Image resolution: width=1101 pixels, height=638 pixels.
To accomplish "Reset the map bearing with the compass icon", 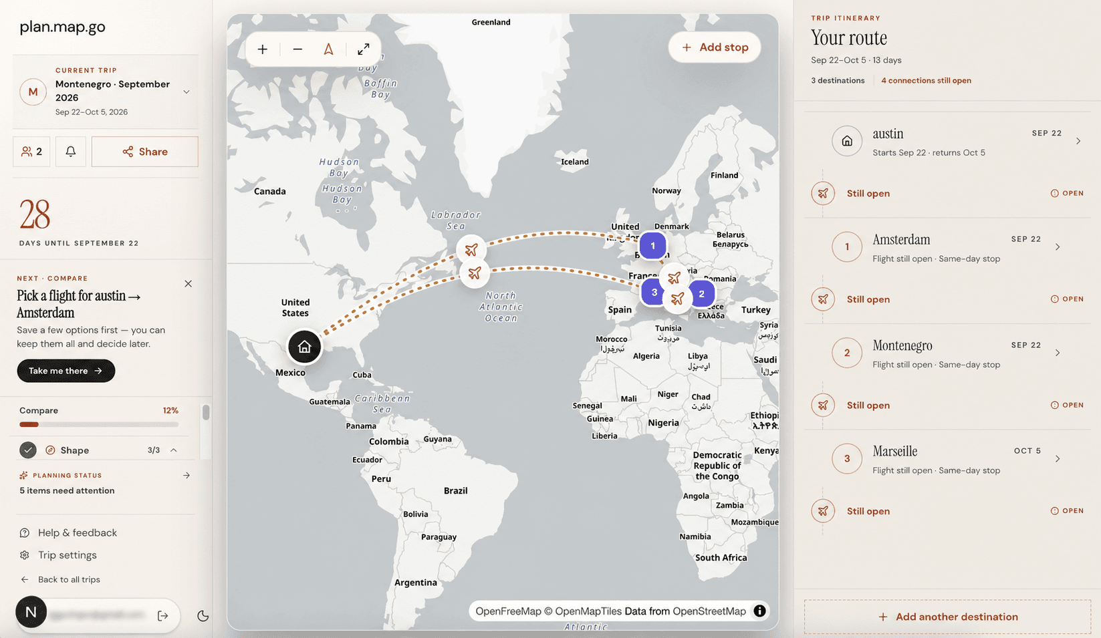I will [329, 49].
